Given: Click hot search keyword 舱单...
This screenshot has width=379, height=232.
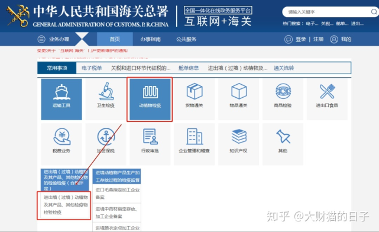Looking at the screenshot, I should [x=342, y=24].
